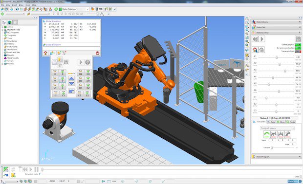Expand the Robot Program section
Image resolution: width=303 pixels, height=184 pixels.
276,157
